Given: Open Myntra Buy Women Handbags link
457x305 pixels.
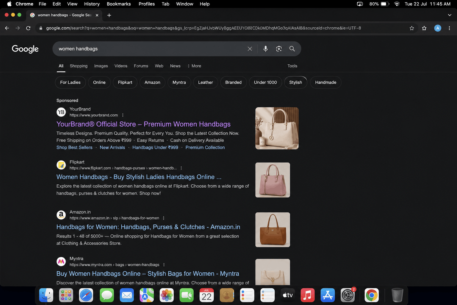Looking at the screenshot, I should [x=148, y=273].
